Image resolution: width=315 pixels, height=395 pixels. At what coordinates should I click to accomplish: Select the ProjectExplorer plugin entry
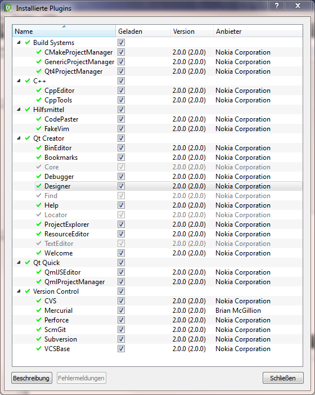(157, 225)
